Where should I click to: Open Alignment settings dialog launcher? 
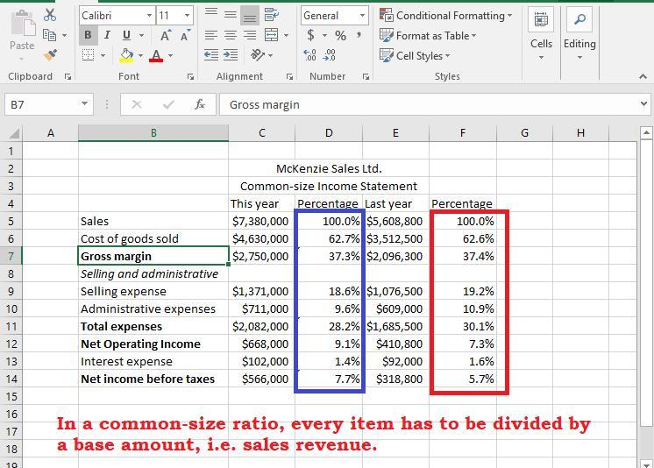tap(289, 77)
